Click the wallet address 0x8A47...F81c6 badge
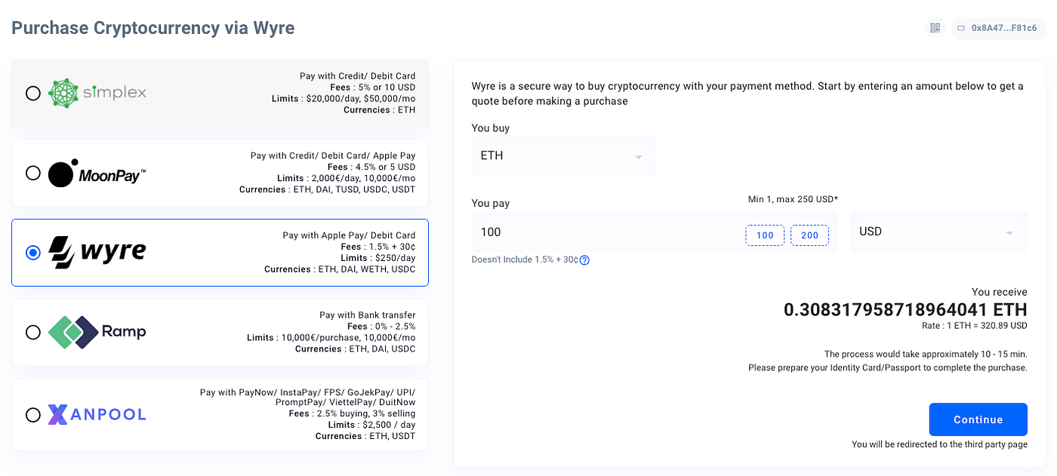The height and width of the screenshot is (476, 1057). 999,28
